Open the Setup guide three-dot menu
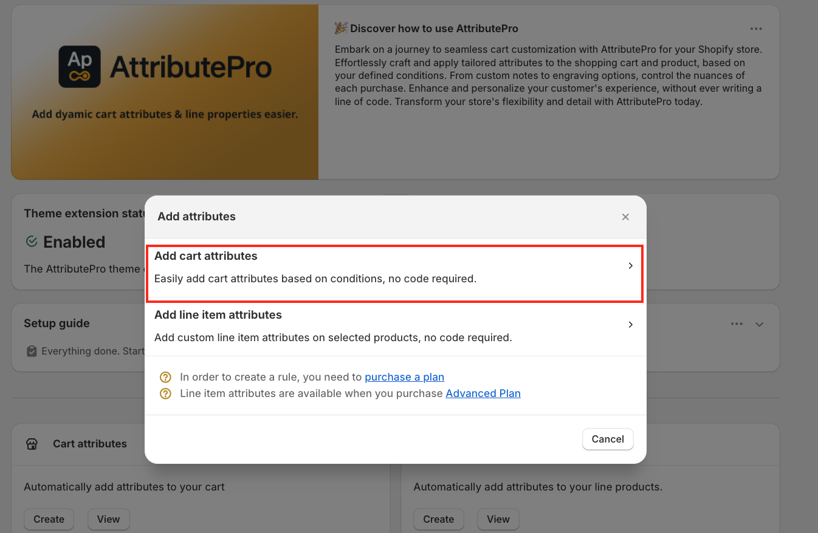 [737, 324]
